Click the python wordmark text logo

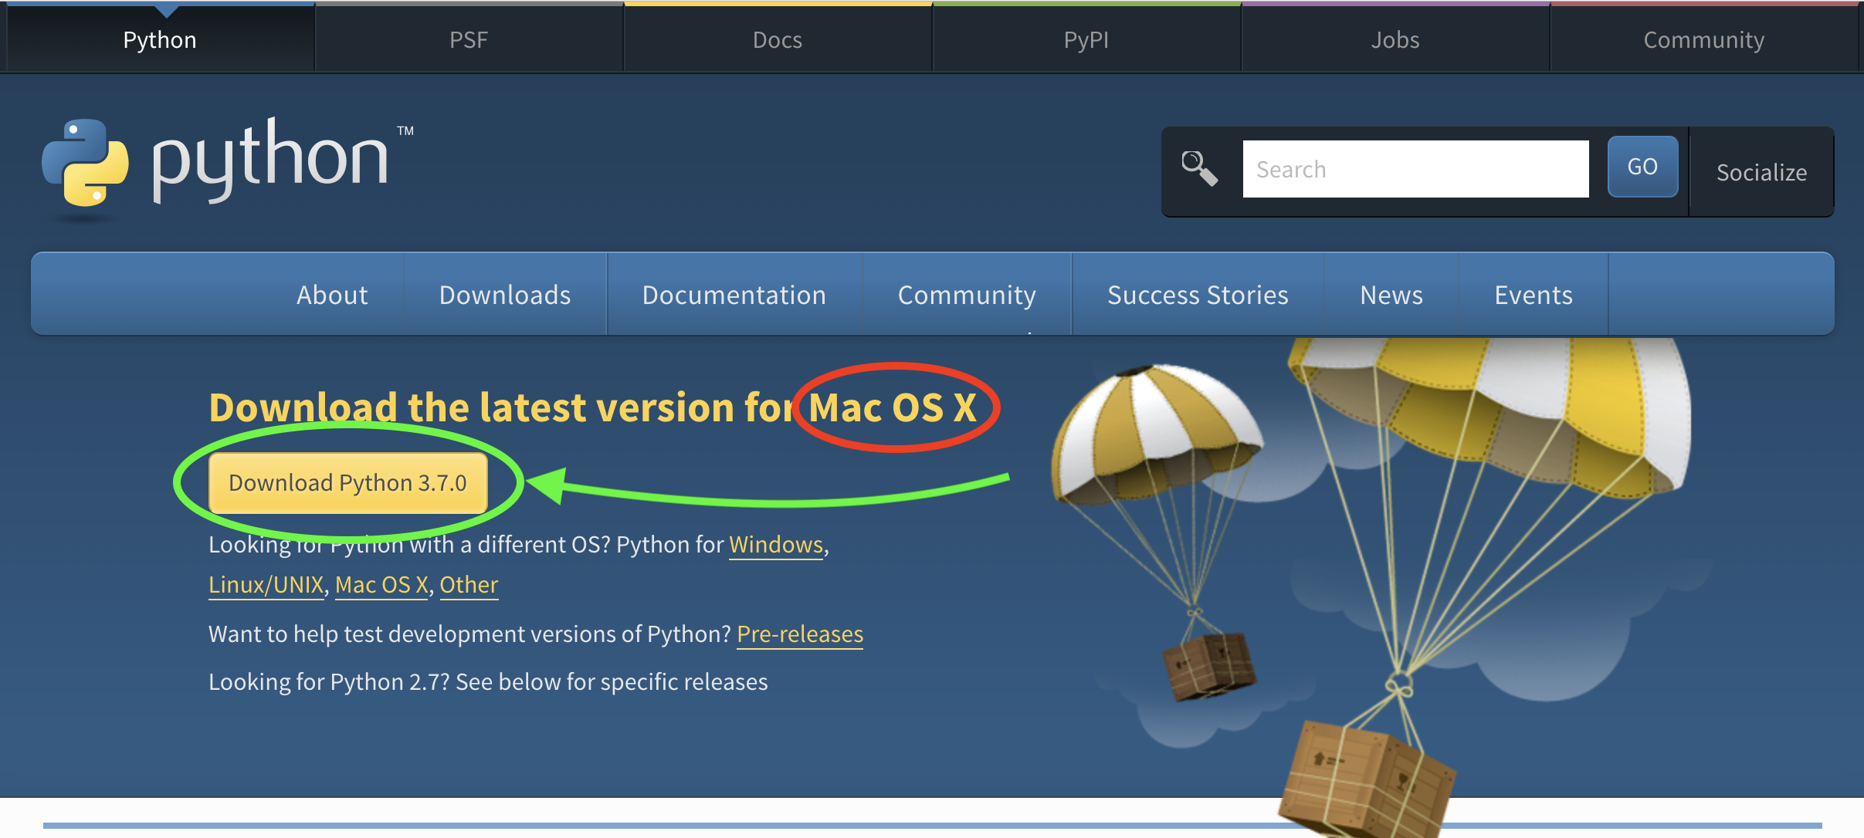pyautogui.click(x=270, y=160)
